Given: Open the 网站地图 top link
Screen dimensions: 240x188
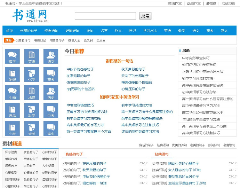Looking at the screenshot, I should (x=228, y=4).
